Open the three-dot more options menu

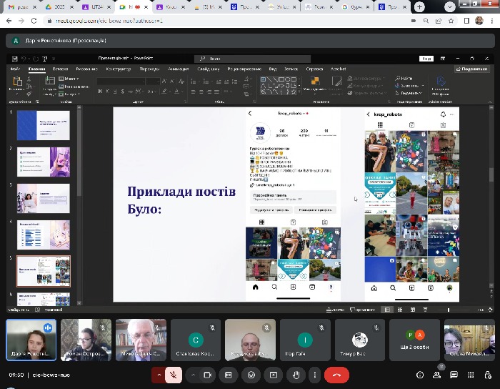pyautogui.click(x=315, y=374)
